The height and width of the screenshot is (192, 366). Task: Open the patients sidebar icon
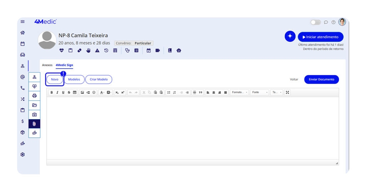coord(23,66)
